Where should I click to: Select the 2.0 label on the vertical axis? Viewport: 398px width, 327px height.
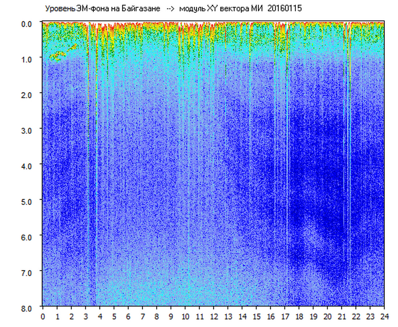[27, 94]
